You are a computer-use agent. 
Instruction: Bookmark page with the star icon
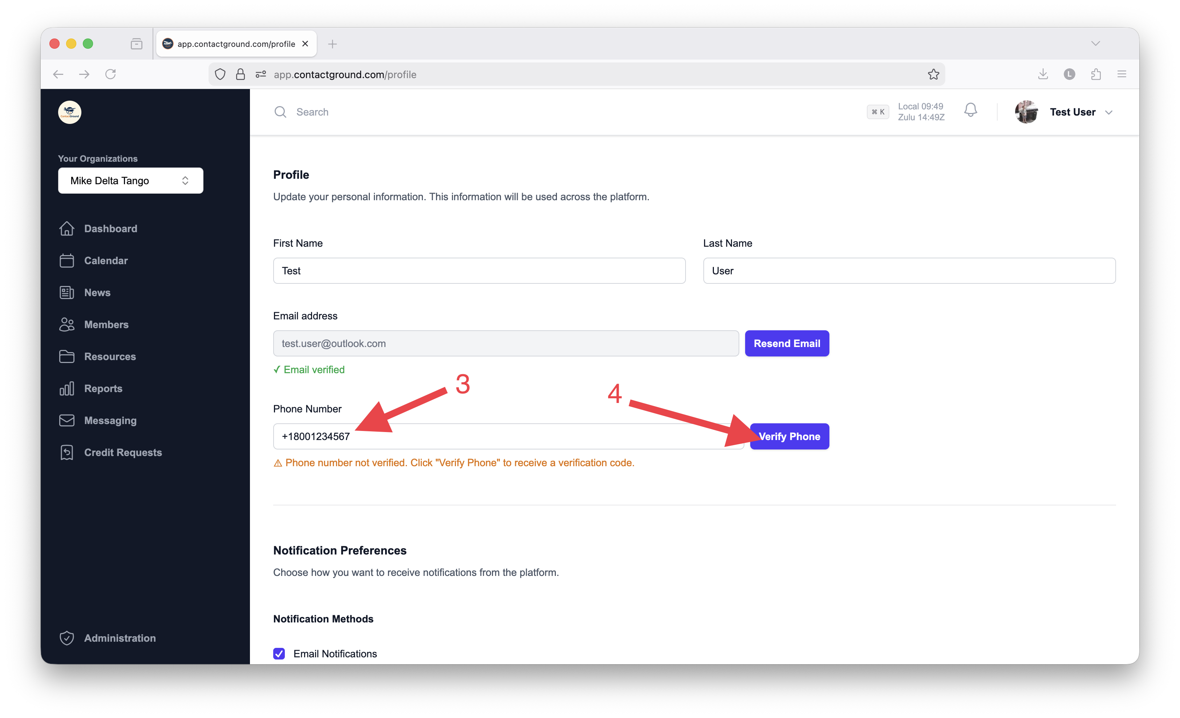tap(933, 74)
